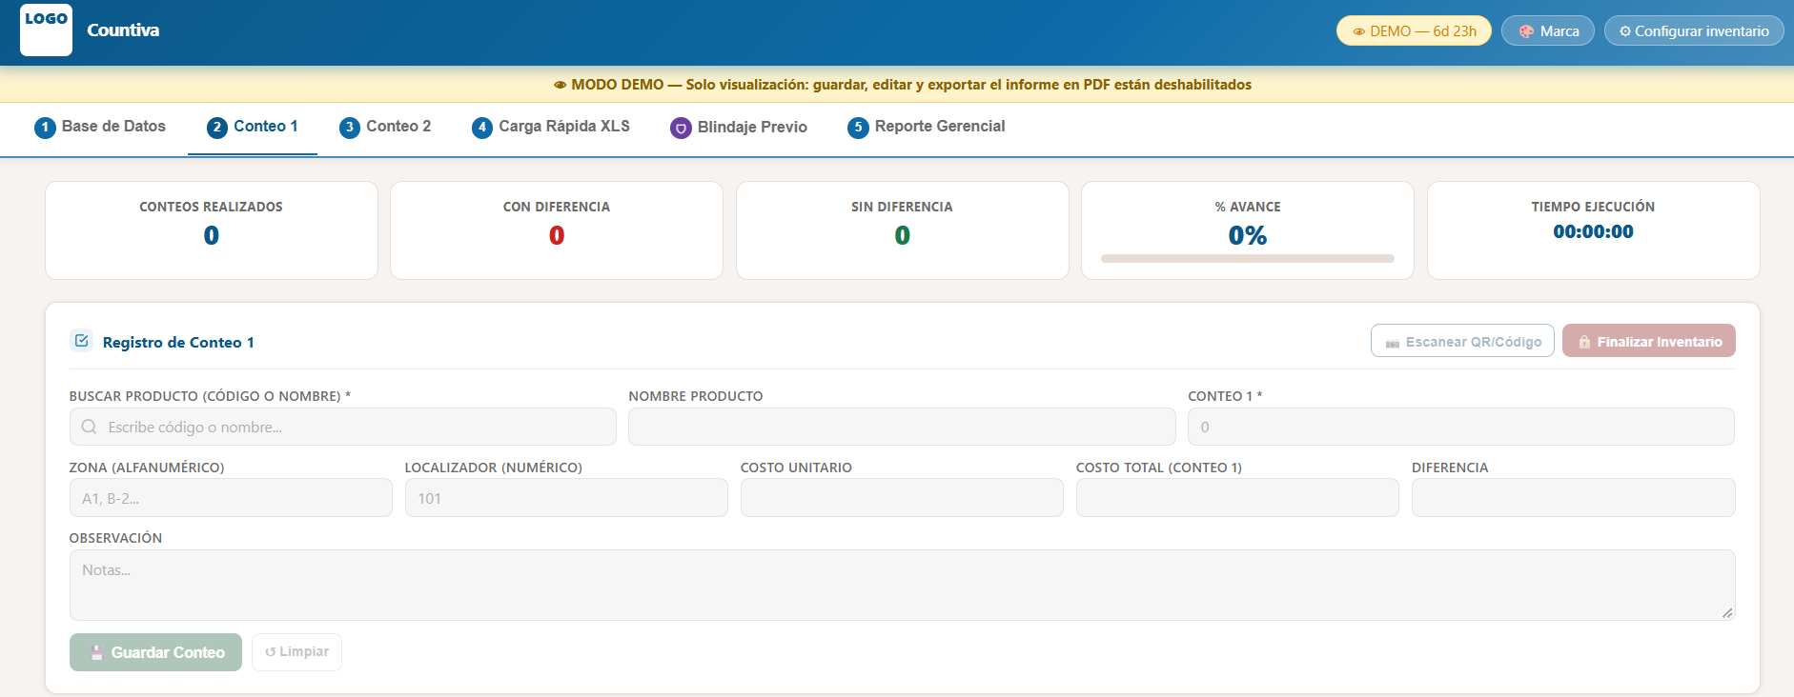Go to Carga Rápida XLS tab
Image resolution: width=1794 pixels, height=697 pixels.
[551, 128]
